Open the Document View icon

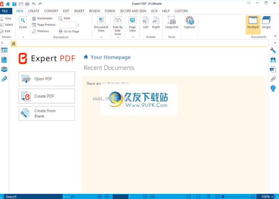tap(101, 20)
